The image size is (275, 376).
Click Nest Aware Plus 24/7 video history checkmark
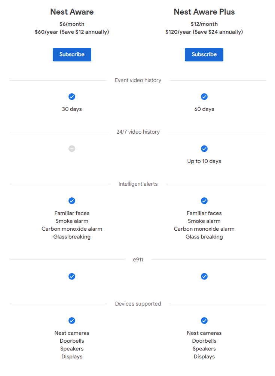click(204, 149)
